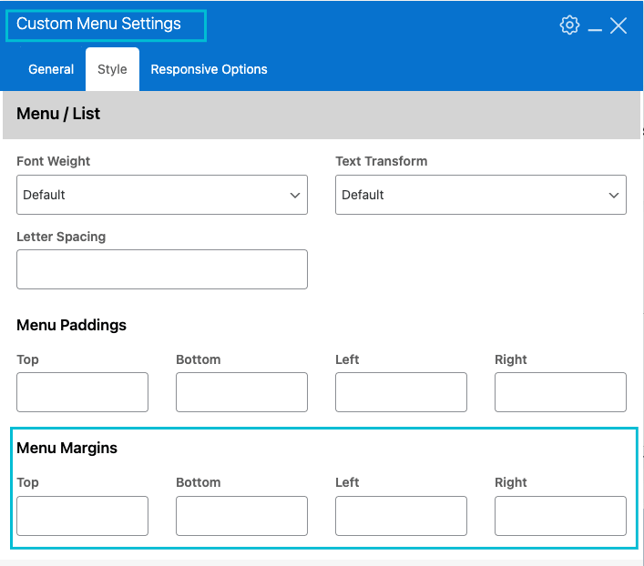Open the Text Transform dropdown
The width and height of the screenshot is (644, 566).
[480, 195]
